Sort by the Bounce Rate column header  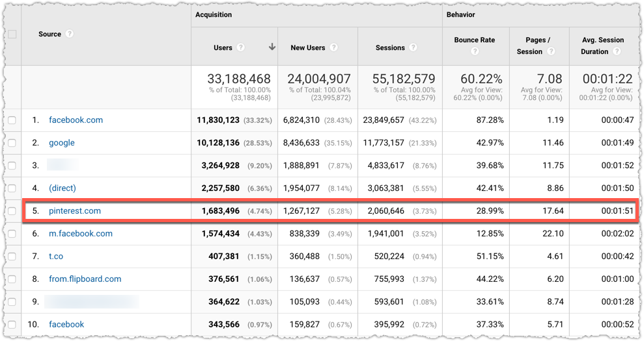pos(475,40)
